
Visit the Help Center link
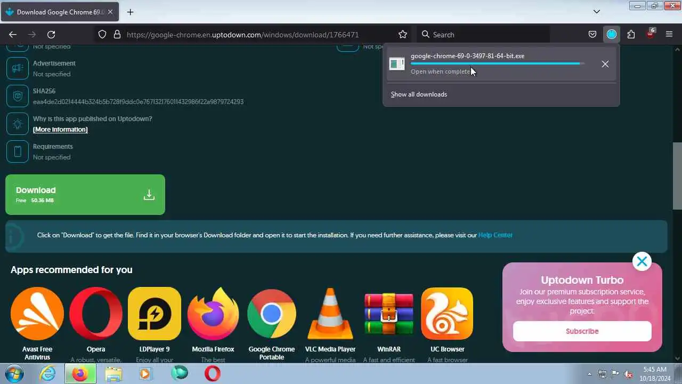pyautogui.click(x=496, y=235)
